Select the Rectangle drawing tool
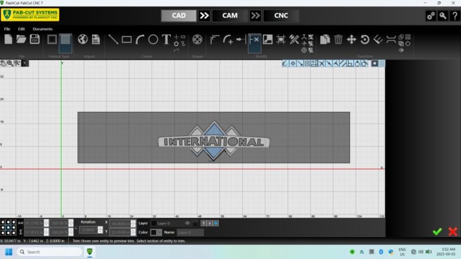 point(127,39)
